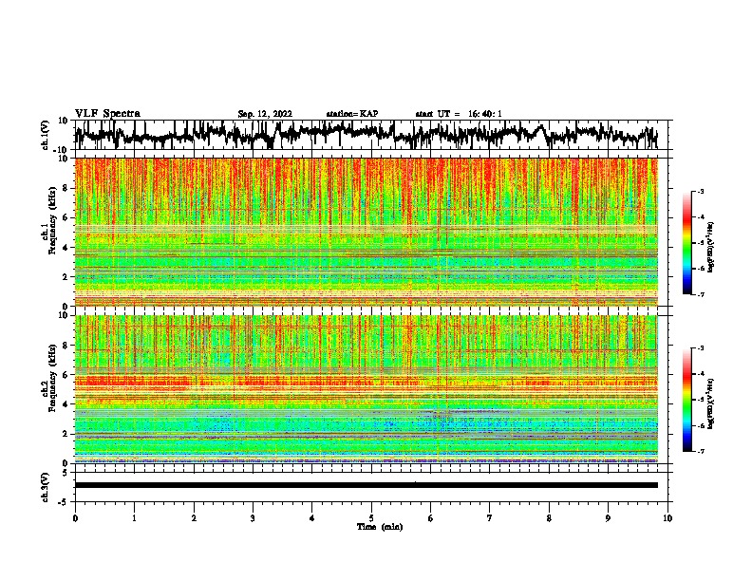Click the time axis tick label 5

(x=371, y=518)
